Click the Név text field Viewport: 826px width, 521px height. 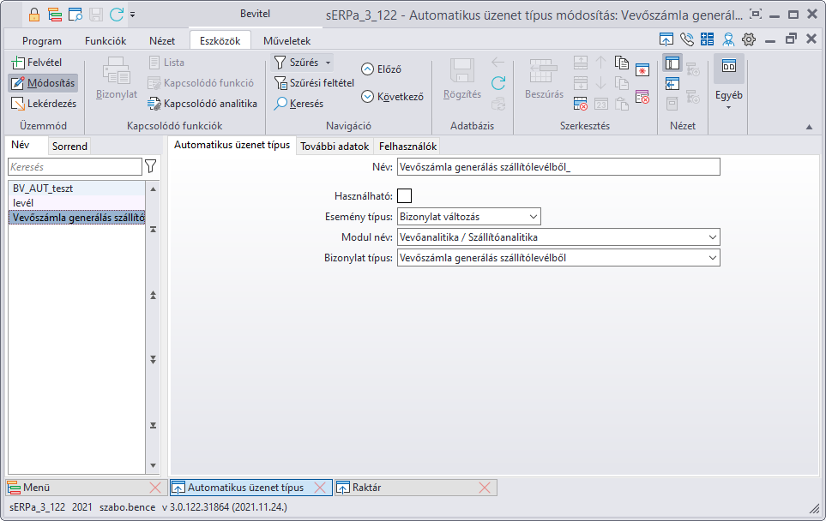(x=558, y=167)
